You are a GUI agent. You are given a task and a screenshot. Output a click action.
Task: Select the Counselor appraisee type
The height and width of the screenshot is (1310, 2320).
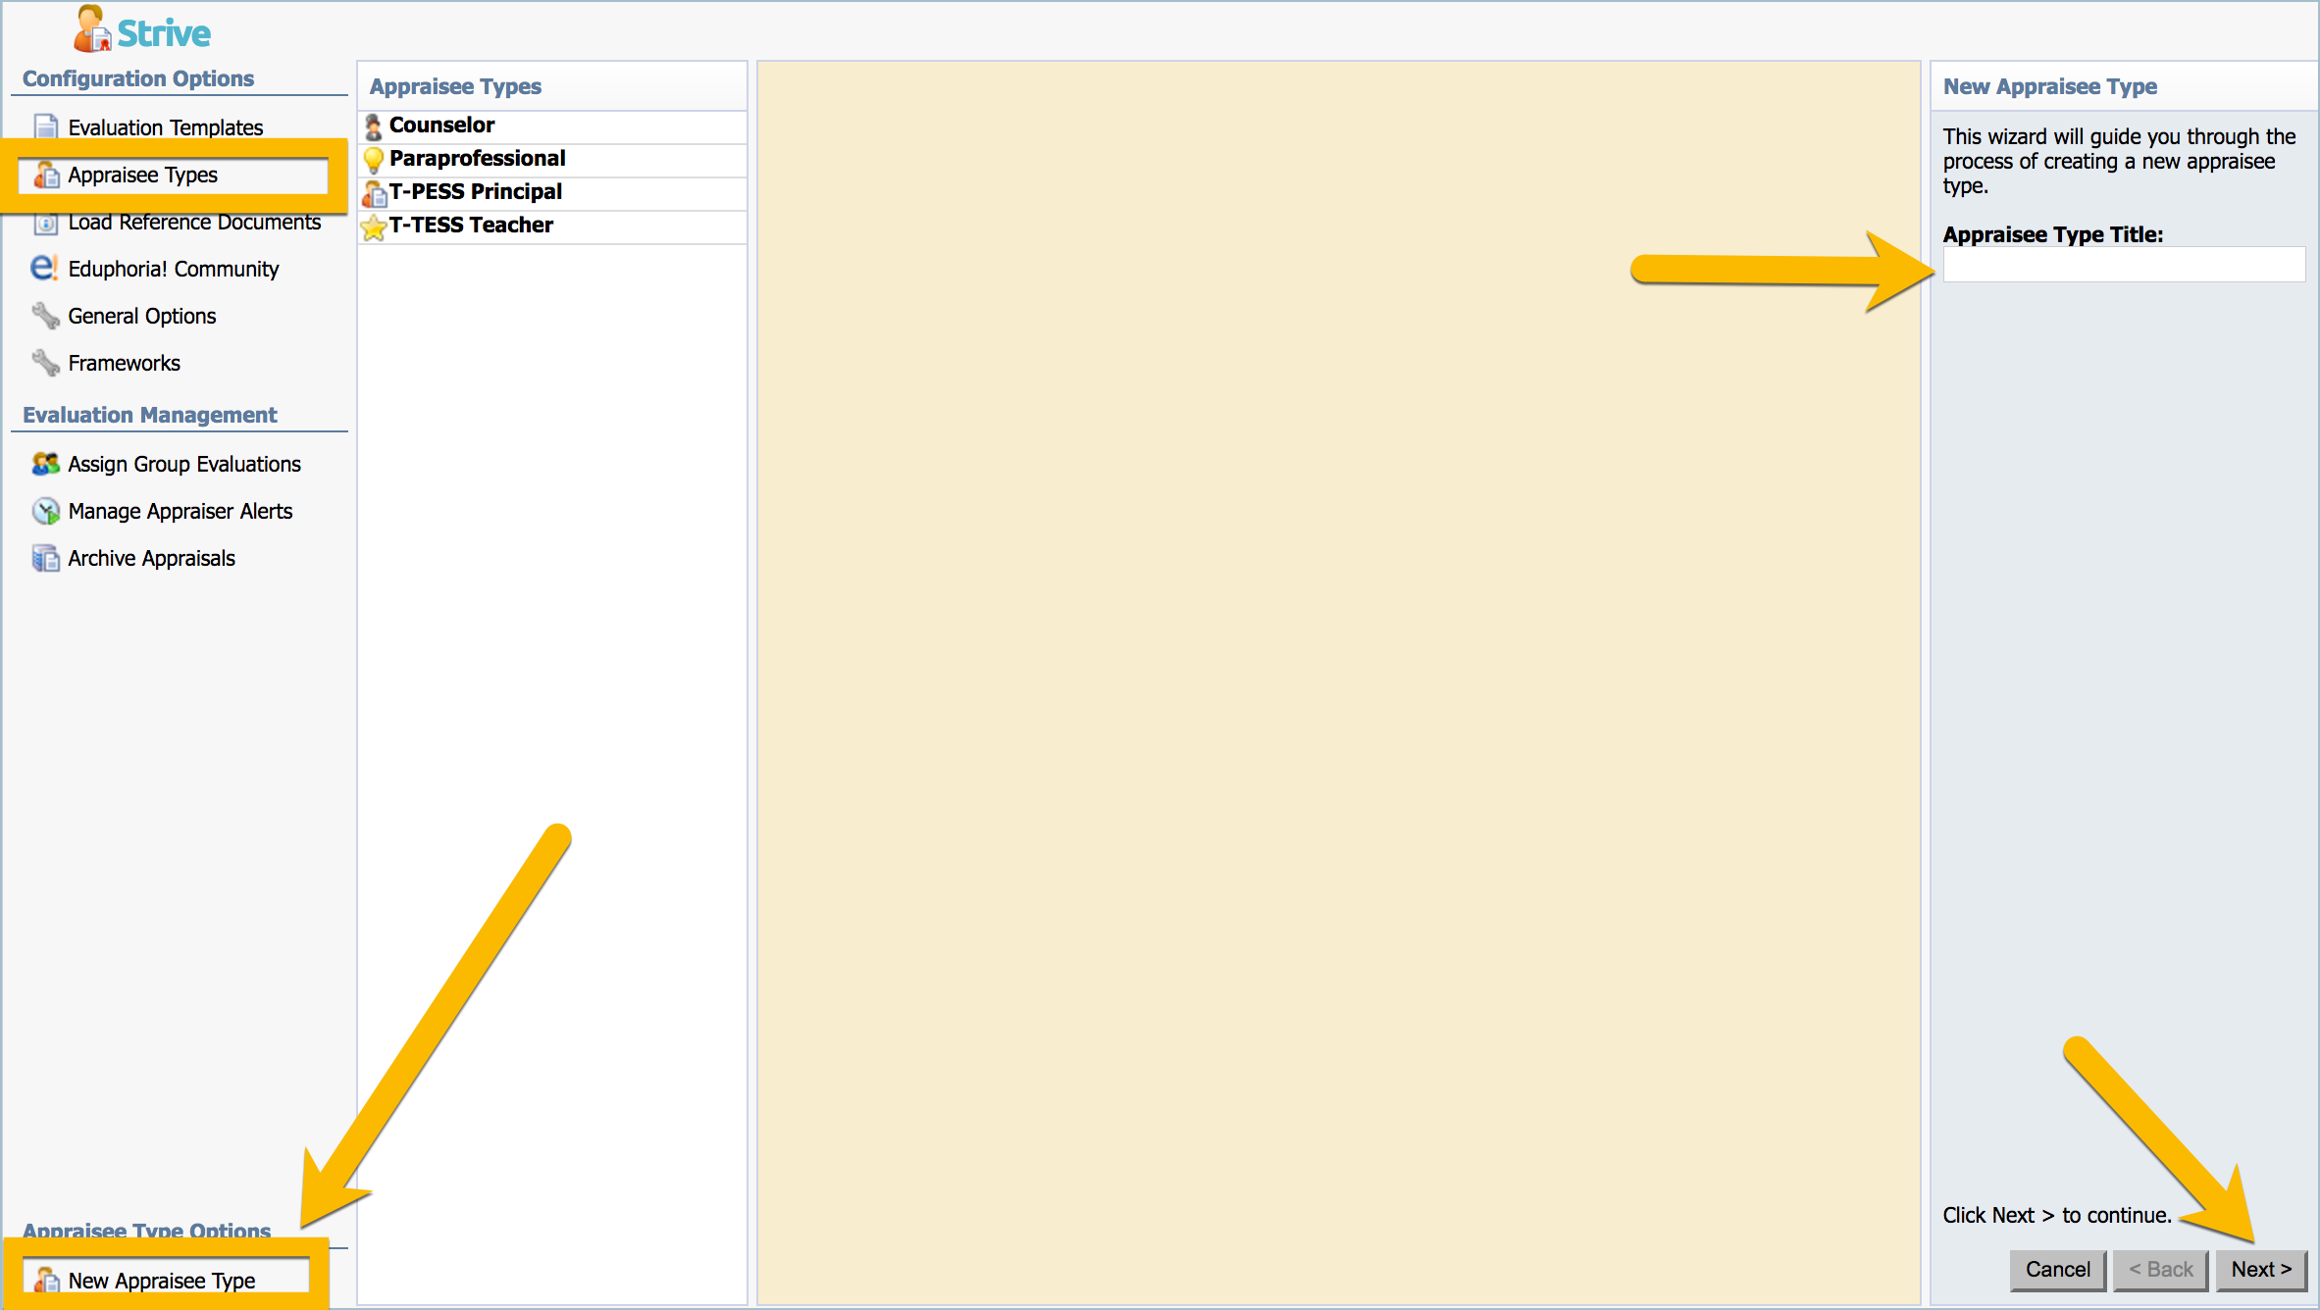tap(552, 126)
